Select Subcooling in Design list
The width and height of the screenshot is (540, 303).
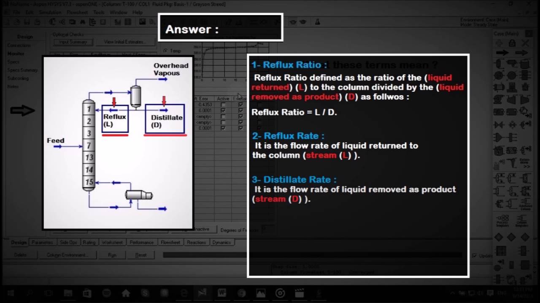click(x=18, y=78)
